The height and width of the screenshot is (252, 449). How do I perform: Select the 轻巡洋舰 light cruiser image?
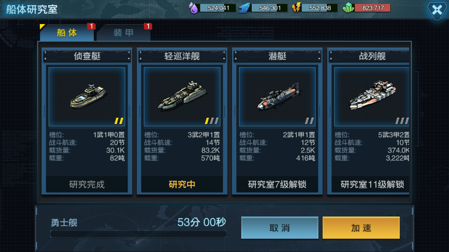click(182, 97)
